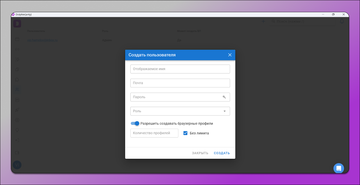The width and height of the screenshot is (360, 185).
Task: Open the Users section in sidebar
Action: 17,90
